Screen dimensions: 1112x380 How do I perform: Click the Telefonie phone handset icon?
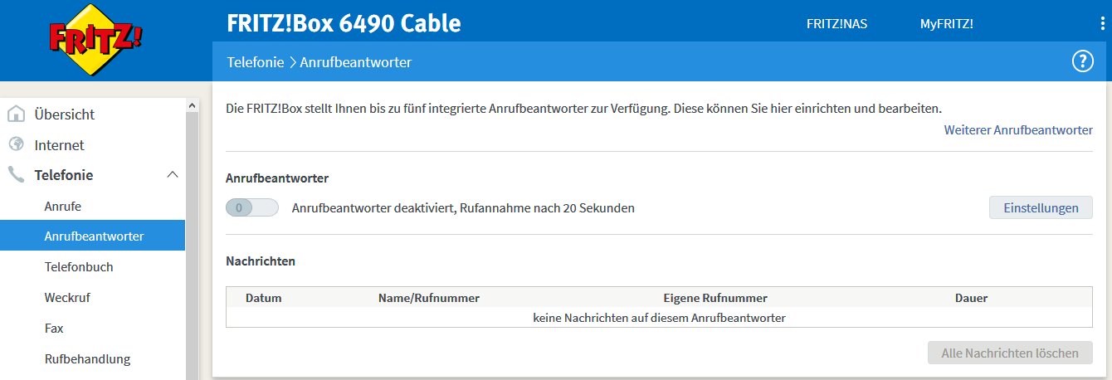(17, 175)
